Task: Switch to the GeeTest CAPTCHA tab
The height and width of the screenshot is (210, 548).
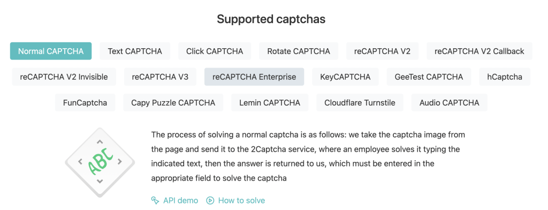Action: [429, 77]
